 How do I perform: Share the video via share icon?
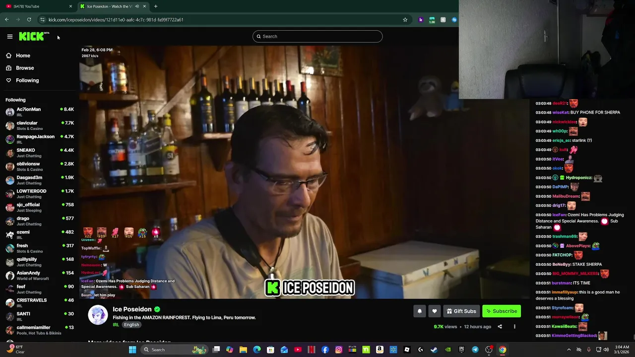(500, 327)
